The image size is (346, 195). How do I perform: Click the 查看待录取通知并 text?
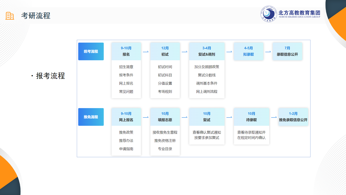(x=251, y=132)
